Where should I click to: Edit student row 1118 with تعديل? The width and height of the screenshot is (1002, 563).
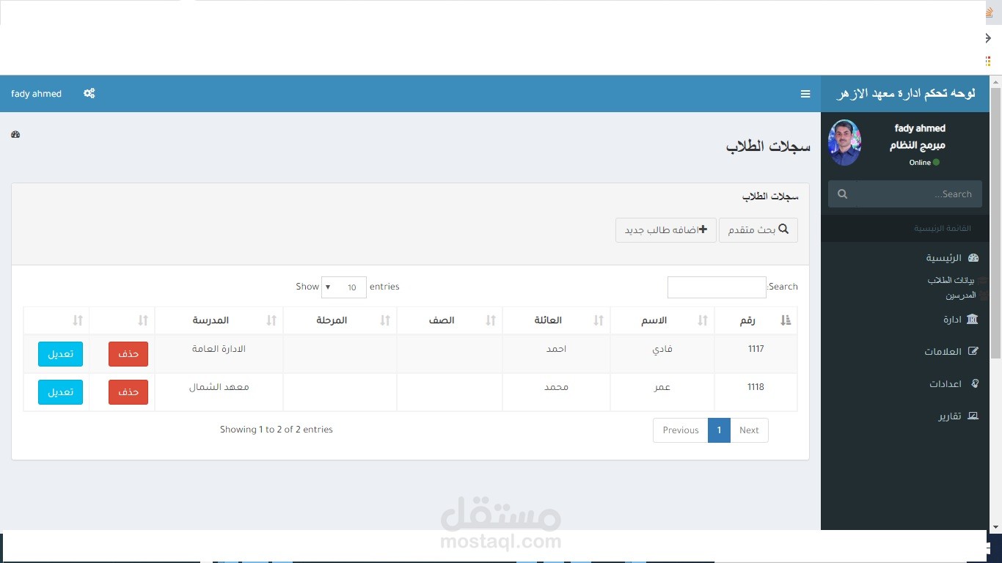click(60, 392)
